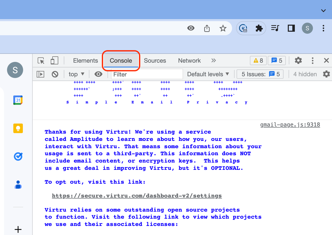Open Google Keep in the side panel
Screen dimensions: 332x235
(18, 128)
